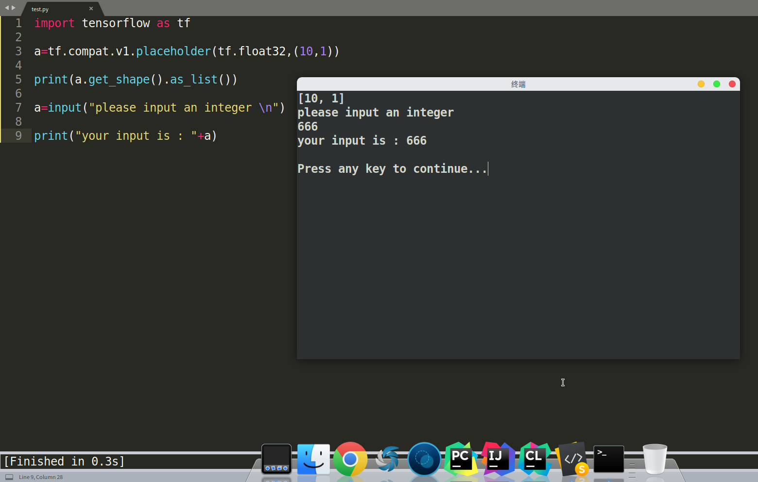Open the workspace switcher dock icon

[x=276, y=459]
